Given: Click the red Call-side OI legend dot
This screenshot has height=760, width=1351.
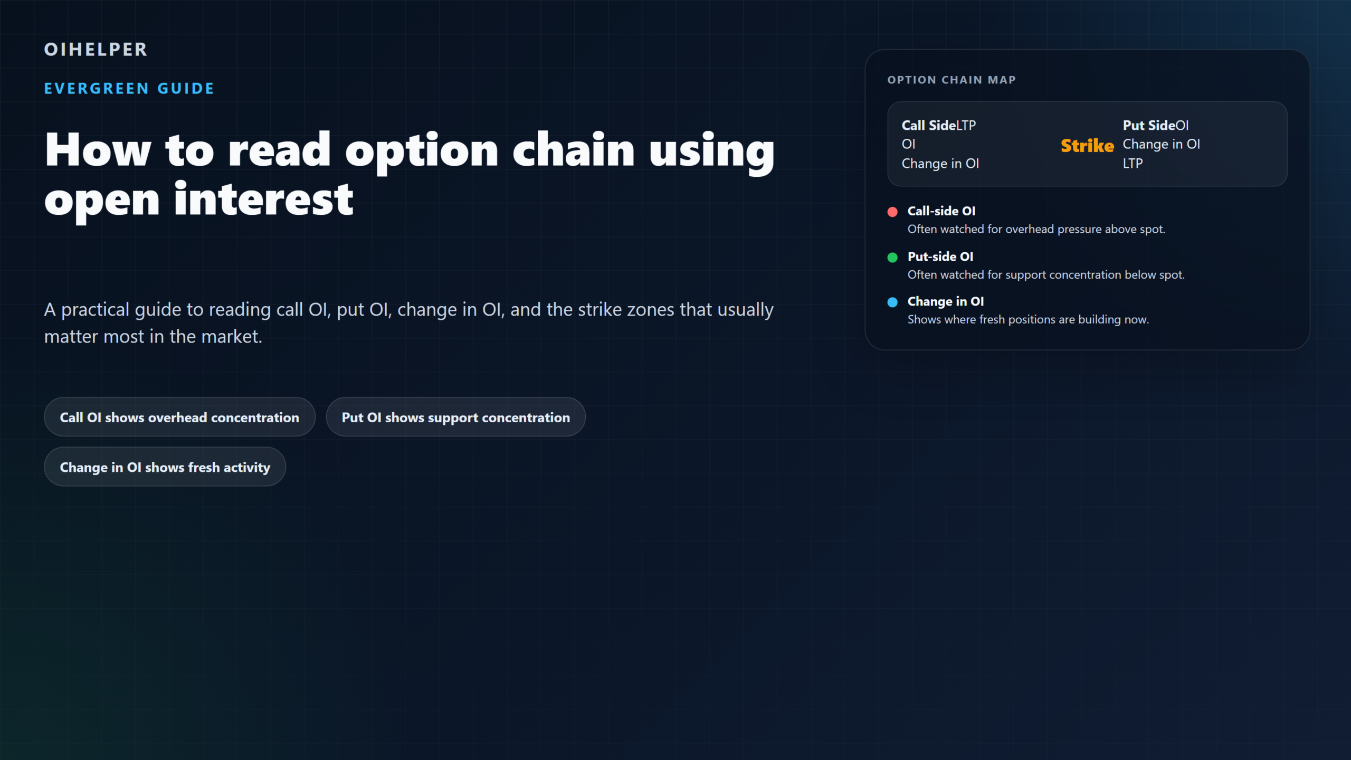Looking at the screenshot, I should (x=893, y=211).
